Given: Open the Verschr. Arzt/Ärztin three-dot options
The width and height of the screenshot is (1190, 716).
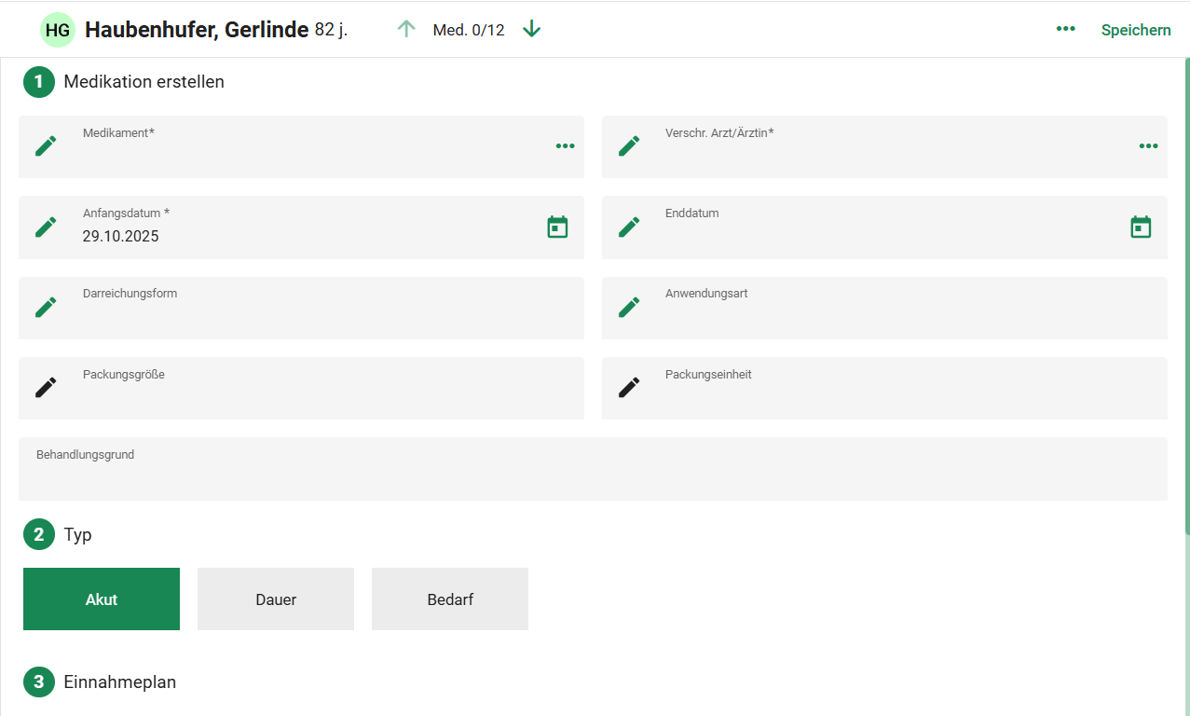Looking at the screenshot, I should [x=1148, y=146].
